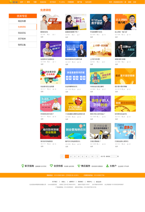This screenshot has width=145, height=212.
Task: Click the page-number jump input field
Action: tap(114, 157)
